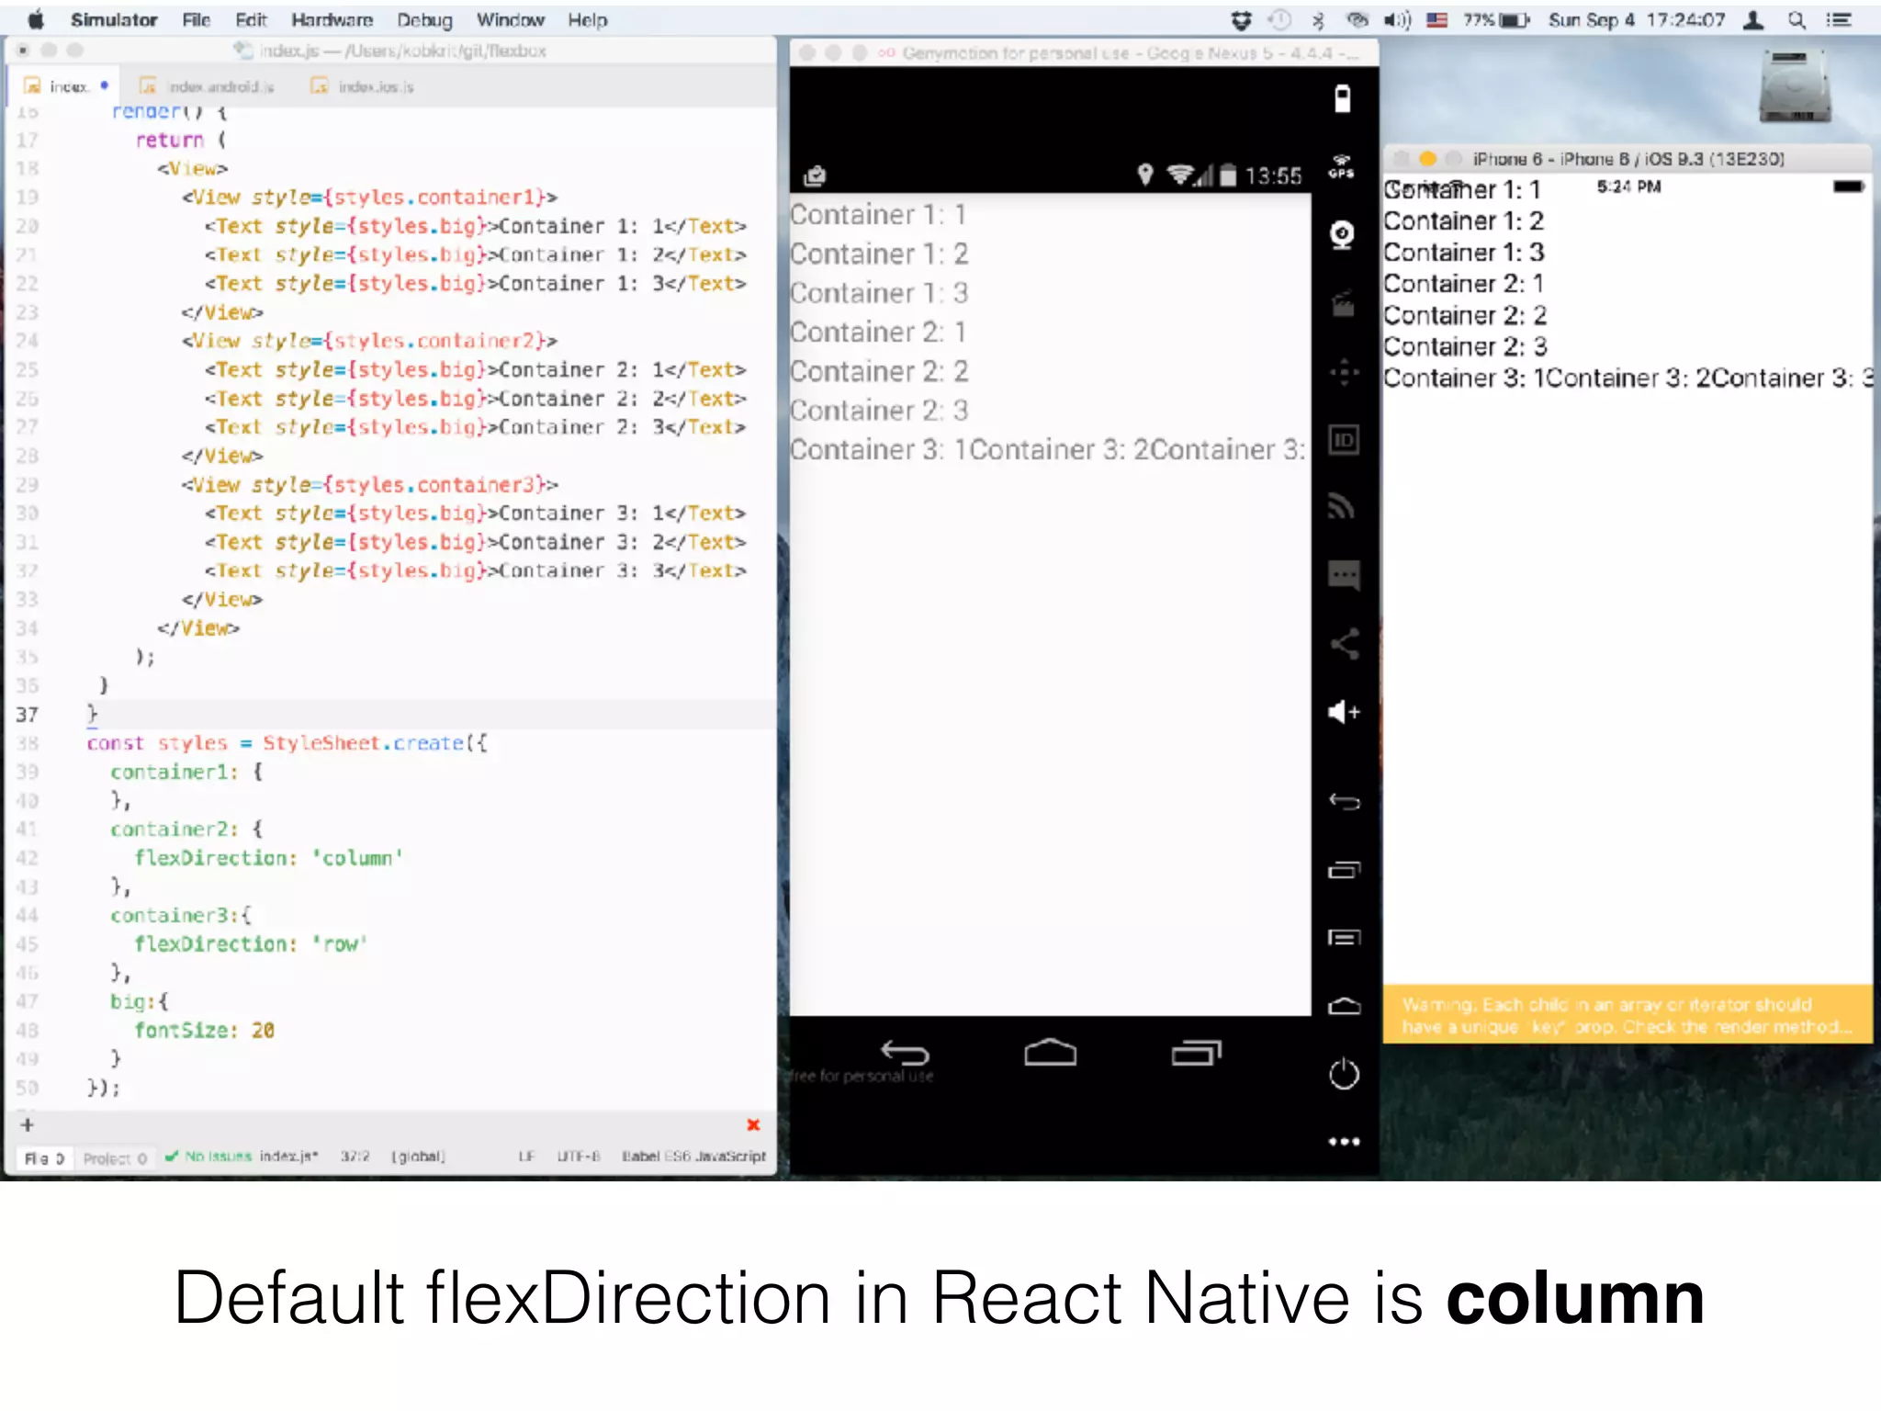Click the Genymotion battery icon
The image size is (1881, 1411).
1342,98
